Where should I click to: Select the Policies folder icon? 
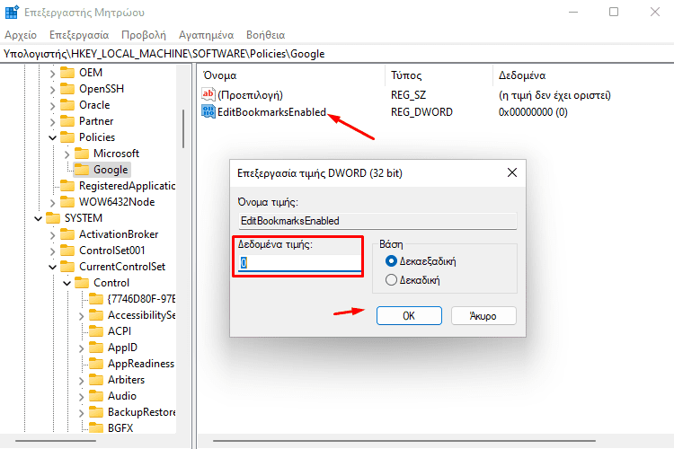67,137
